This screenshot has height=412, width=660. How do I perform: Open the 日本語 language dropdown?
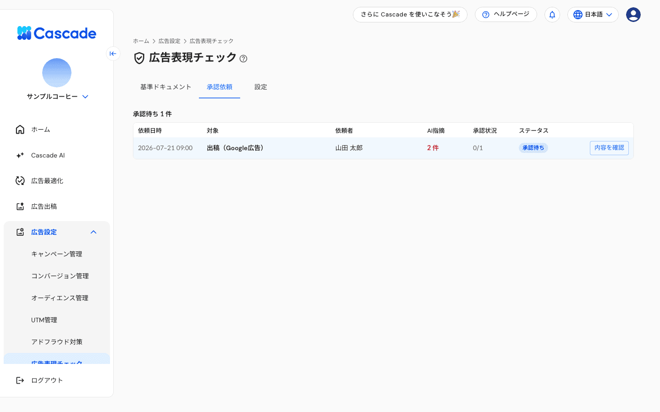(x=593, y=15)
